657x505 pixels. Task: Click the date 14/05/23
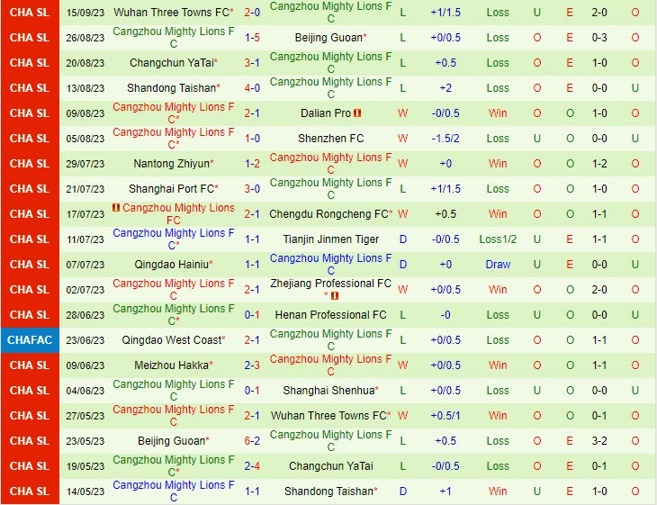pyautogui.click(x=85, y=491)
